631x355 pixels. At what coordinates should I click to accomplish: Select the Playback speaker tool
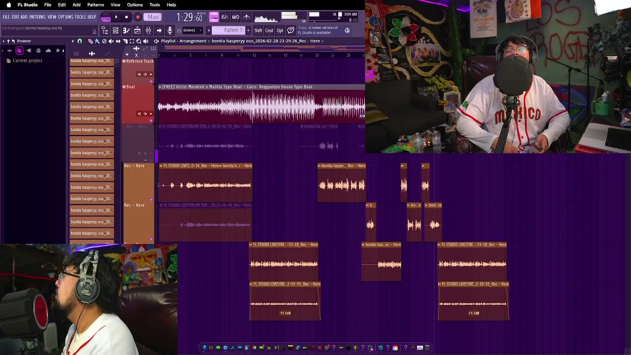[145, 41]
